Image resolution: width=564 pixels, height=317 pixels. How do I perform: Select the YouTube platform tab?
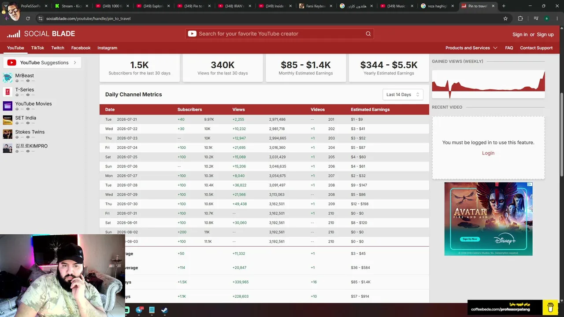click(15, 48)
